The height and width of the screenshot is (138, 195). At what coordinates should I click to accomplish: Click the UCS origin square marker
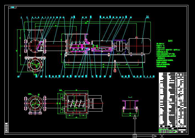pos(135,136)
